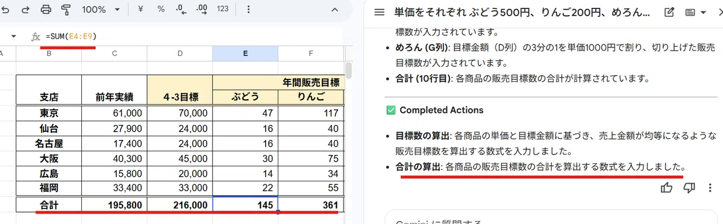Screen dimensions: 723x224
Task: Click the spreadsheet vertical scrollbar
Action: 348,69
